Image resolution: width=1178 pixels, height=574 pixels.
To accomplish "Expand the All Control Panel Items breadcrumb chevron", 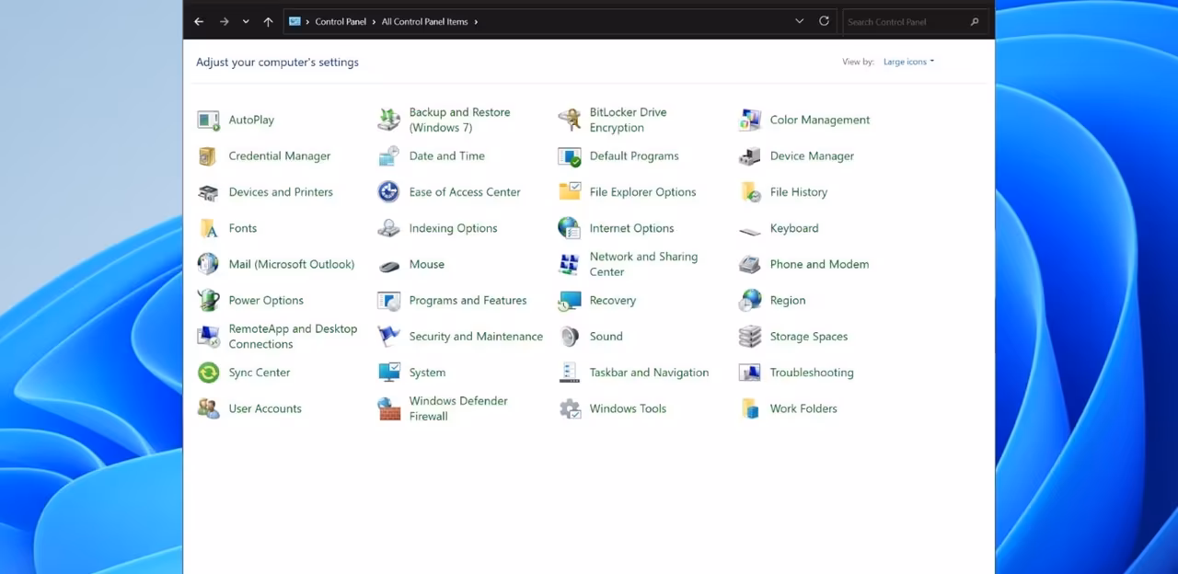I will point(477,21).
